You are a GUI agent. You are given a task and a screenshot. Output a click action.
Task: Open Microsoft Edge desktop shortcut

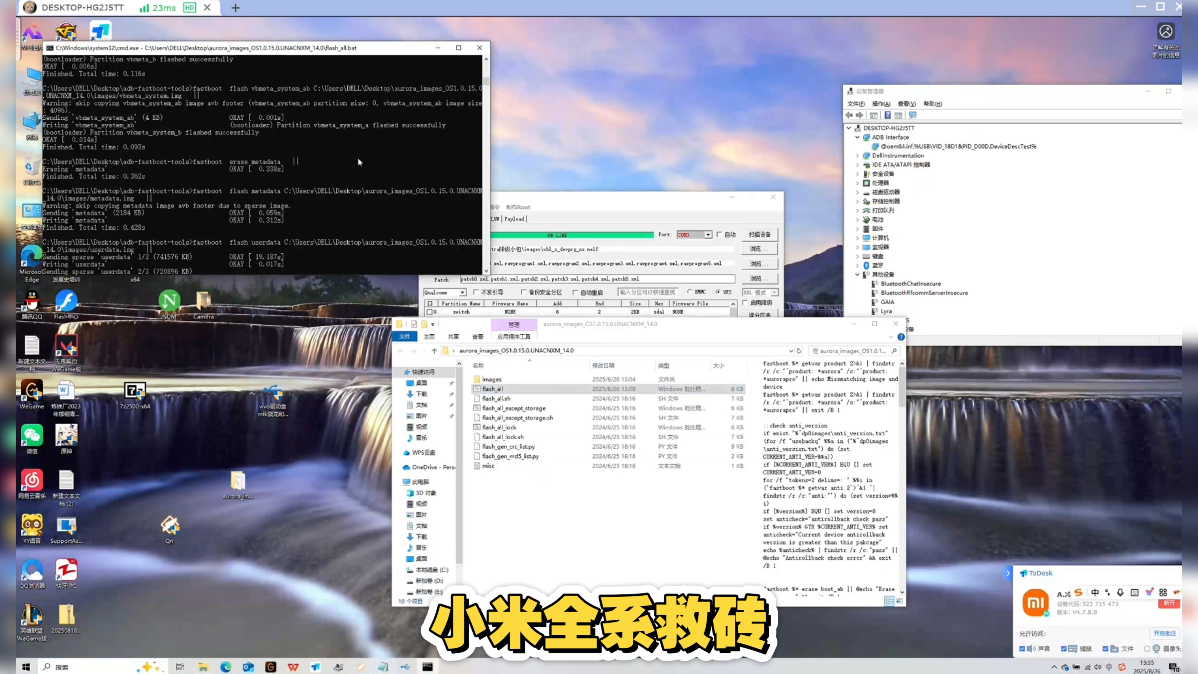coord(32,263)
